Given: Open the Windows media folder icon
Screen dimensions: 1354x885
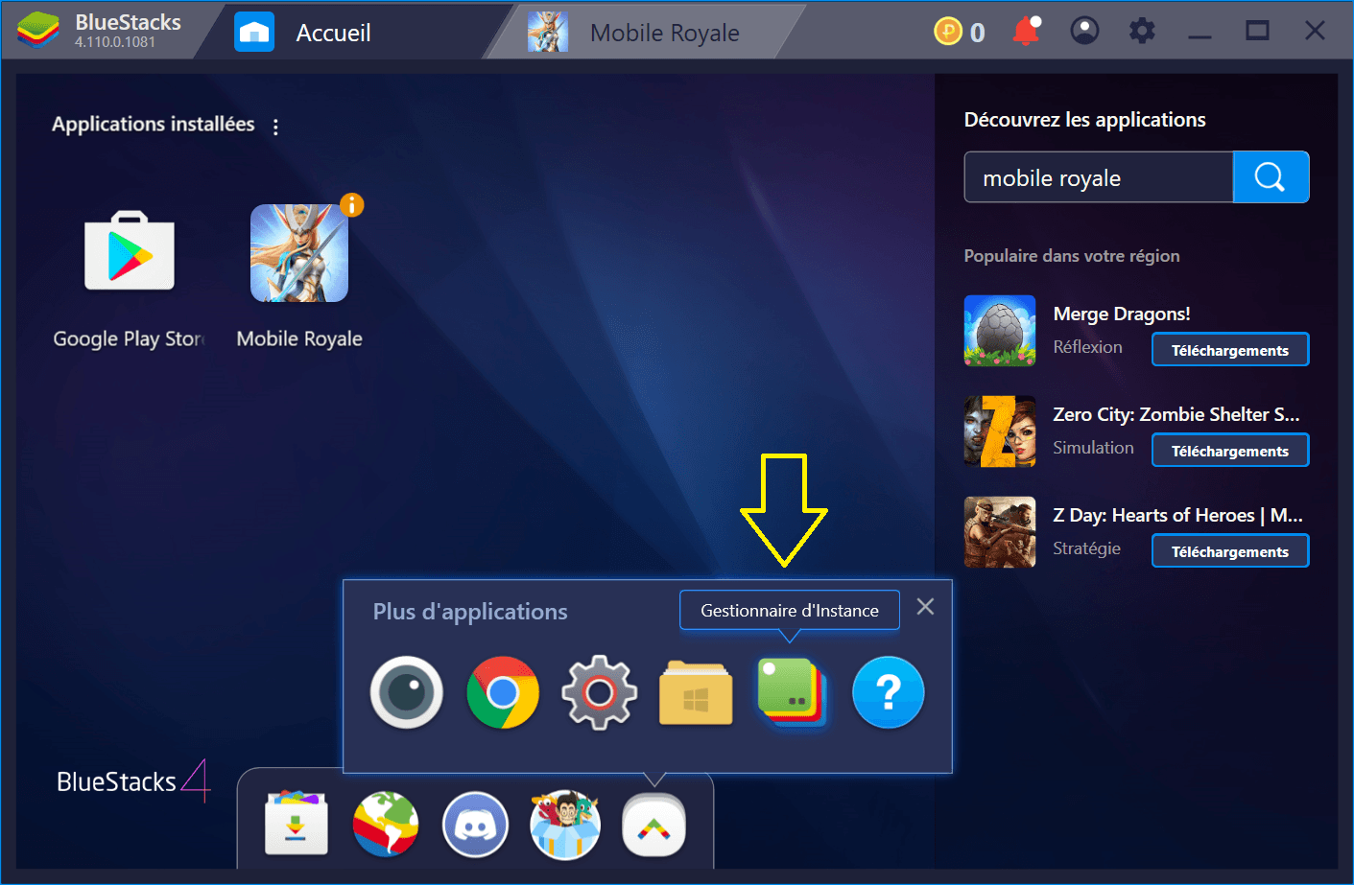Looking at the screenshot, I should coord(696,692).
